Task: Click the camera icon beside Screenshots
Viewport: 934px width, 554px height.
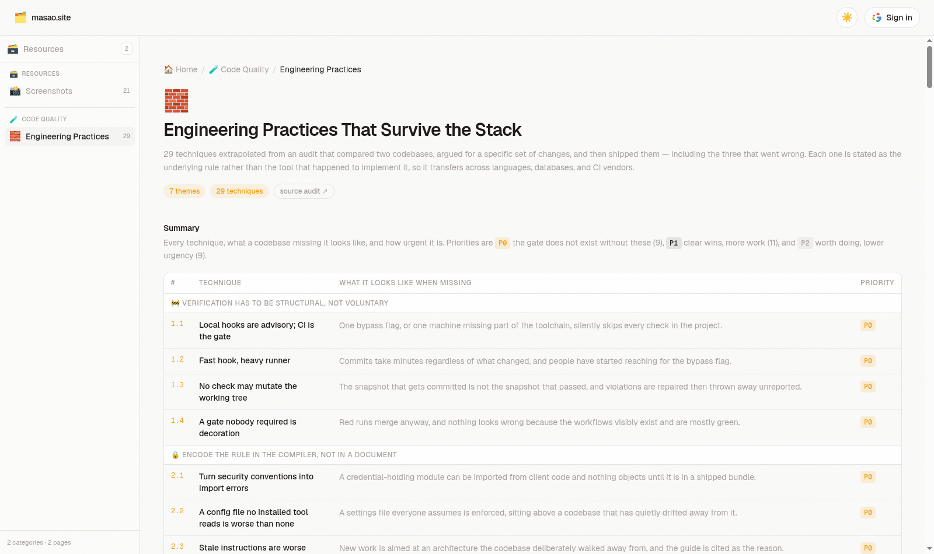Action: pos(15,91)
